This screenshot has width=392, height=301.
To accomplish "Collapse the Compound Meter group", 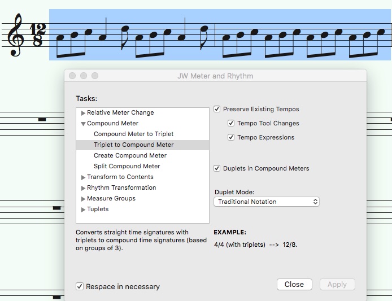I will coord(84,124).
